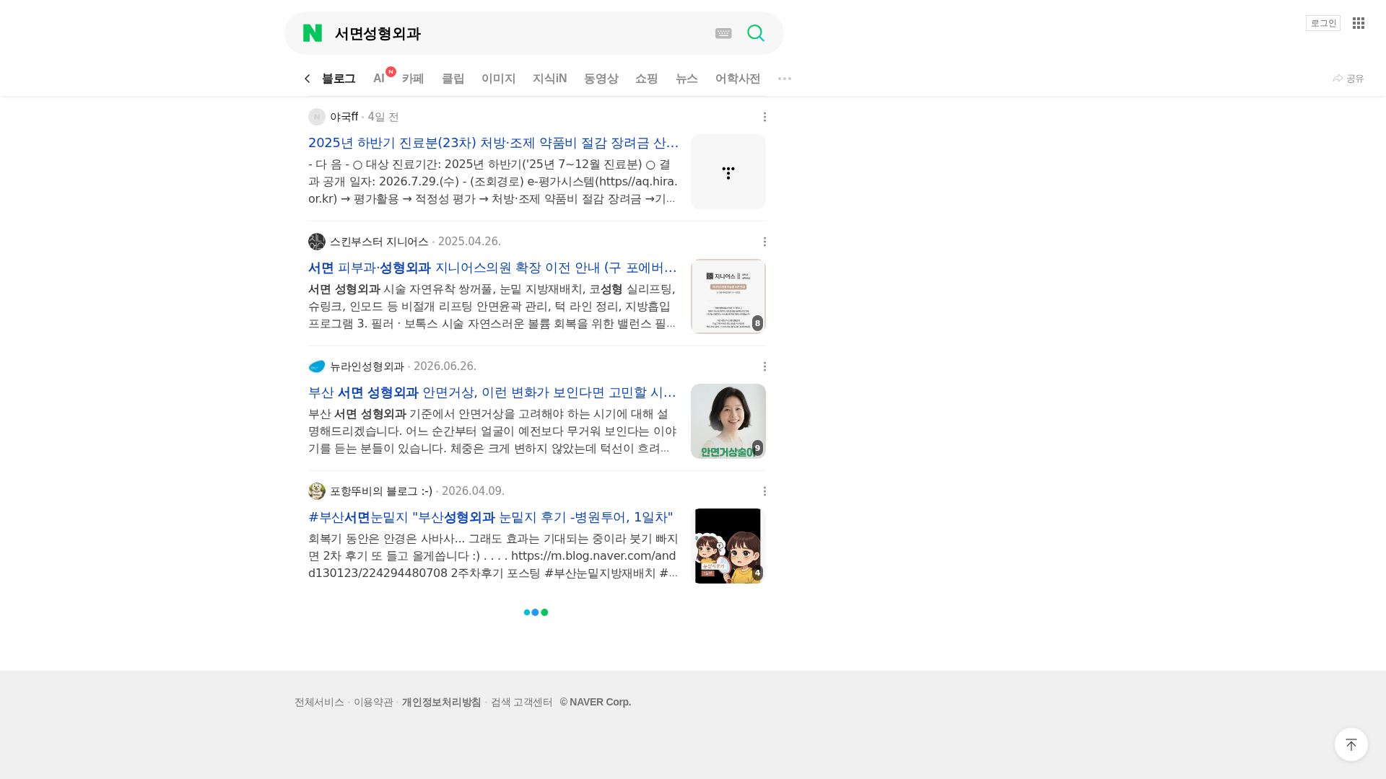1386x779 pixels.
Task: Click the 스킨부스터 지니어스 blog name
Action: 380,242
